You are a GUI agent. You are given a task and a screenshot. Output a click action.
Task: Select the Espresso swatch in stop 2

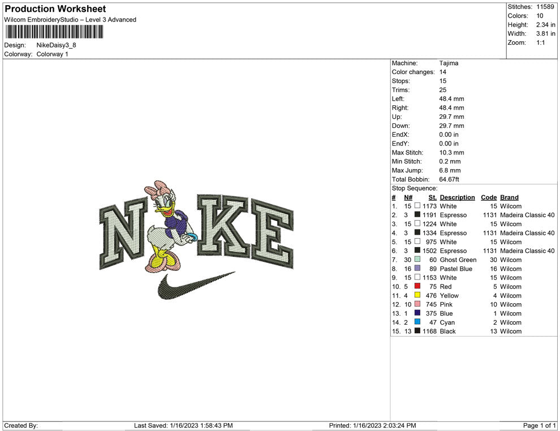point(417,215)
